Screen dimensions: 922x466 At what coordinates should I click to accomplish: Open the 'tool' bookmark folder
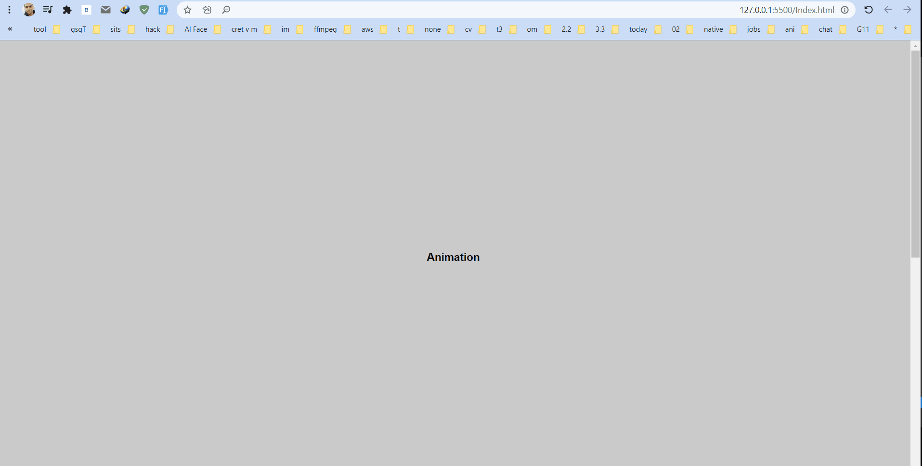[46, 29]
